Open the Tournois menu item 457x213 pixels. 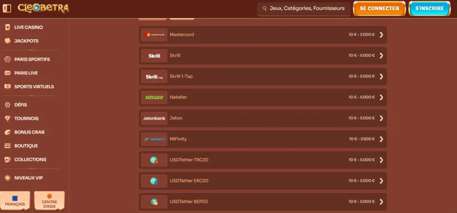26,119
